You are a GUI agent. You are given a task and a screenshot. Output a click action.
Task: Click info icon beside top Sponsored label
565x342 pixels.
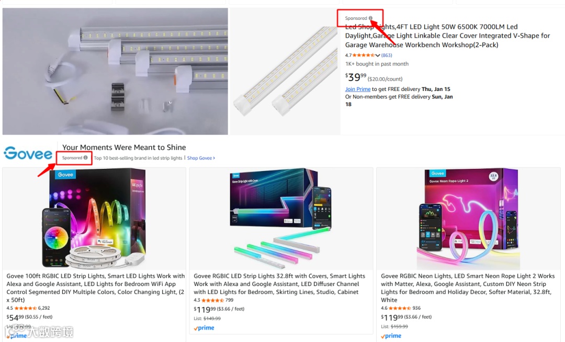pyautogui.click(x=370, y=18)
